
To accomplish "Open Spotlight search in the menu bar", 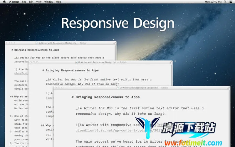I will coord(225,2).
